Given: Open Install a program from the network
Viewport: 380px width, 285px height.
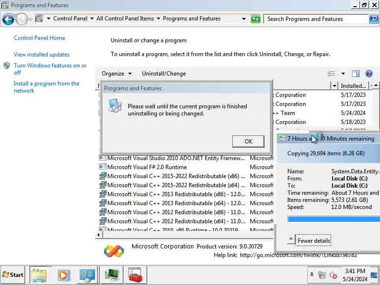Looking at the screenshot, I should pyautogui.click(x=47, y=87).
